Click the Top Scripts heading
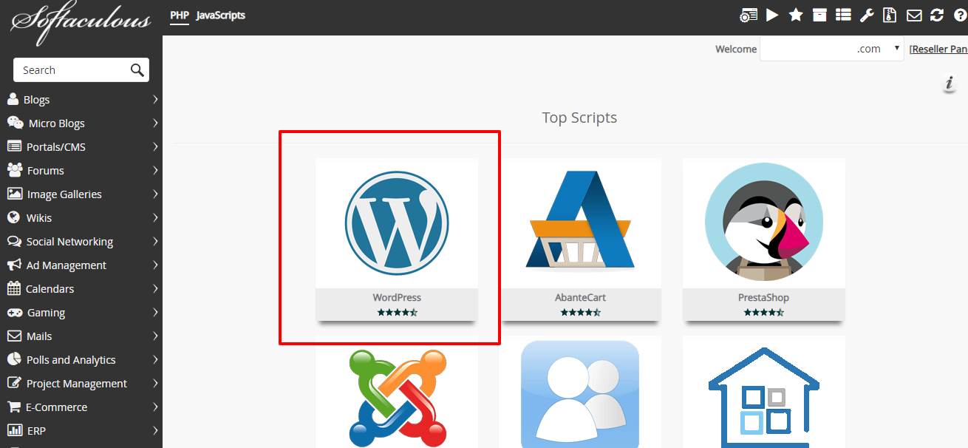 (x=579, y=118)
